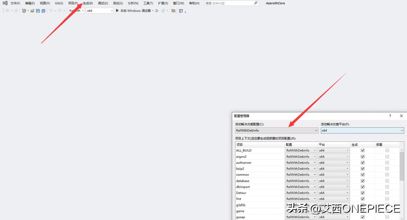
Task: Open the 生成(B) menu
Action: 87,3
